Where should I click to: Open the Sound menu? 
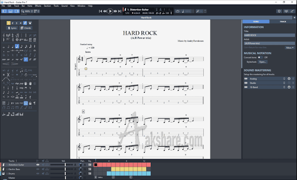point(65,6)
